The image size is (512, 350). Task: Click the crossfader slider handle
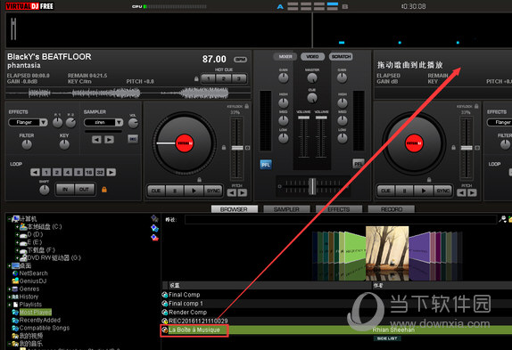pos(312,186)
